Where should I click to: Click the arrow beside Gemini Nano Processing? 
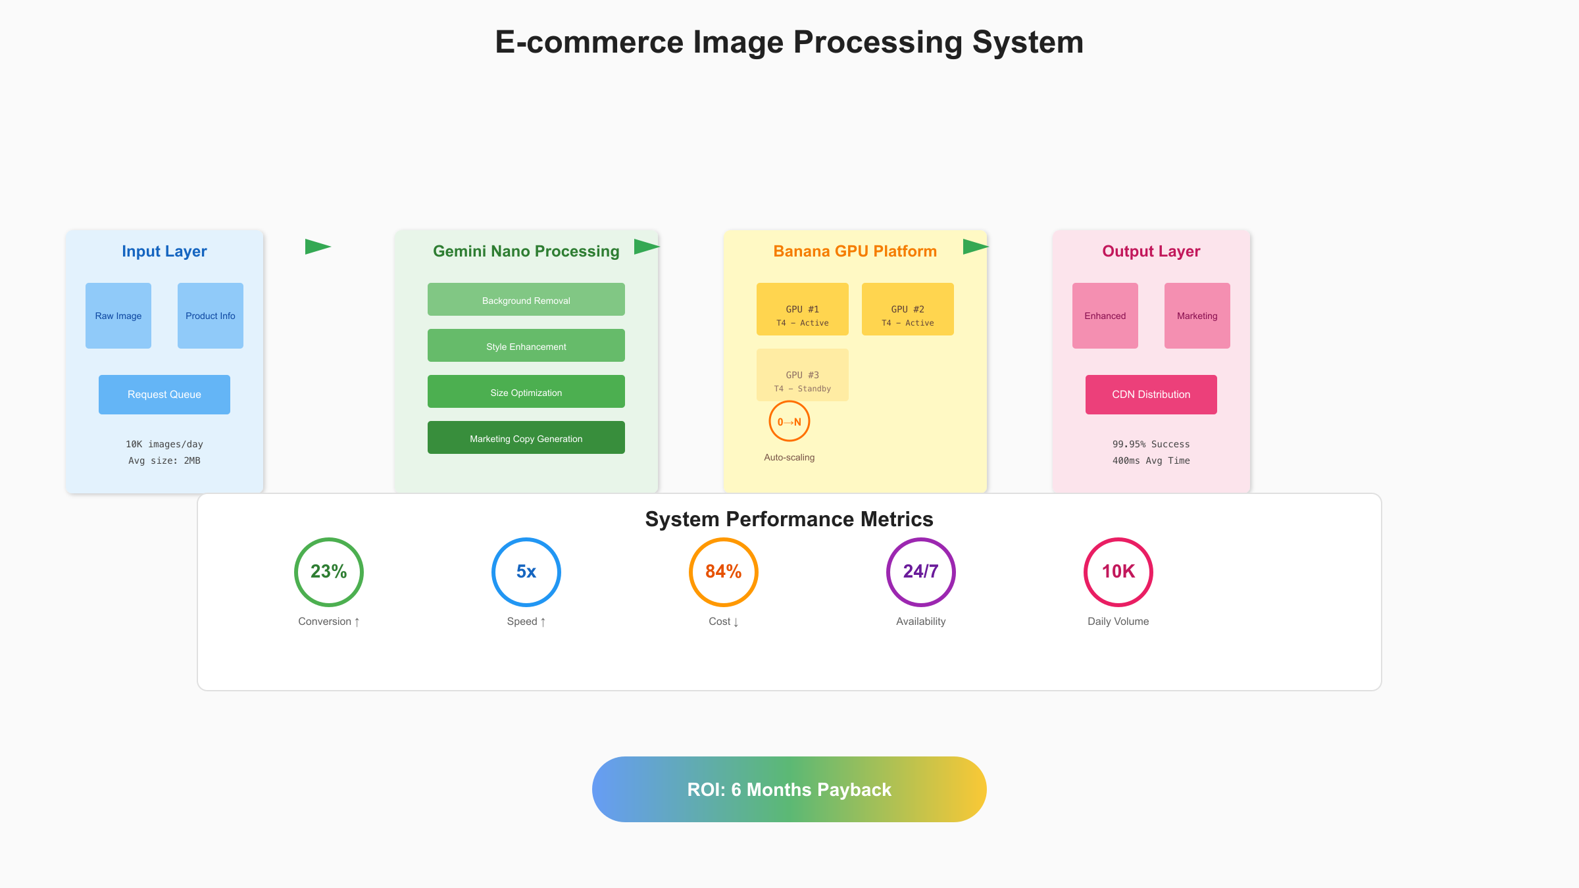pos(647,247)
